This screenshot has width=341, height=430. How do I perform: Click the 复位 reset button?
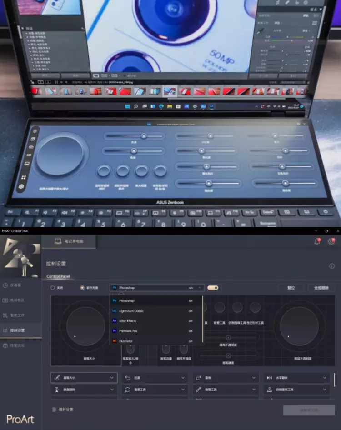291,288
